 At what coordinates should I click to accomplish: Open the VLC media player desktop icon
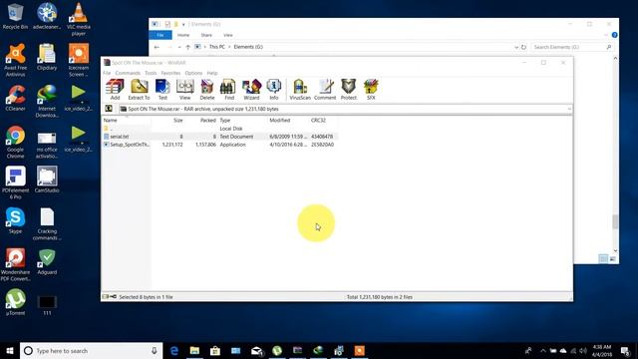79,19
